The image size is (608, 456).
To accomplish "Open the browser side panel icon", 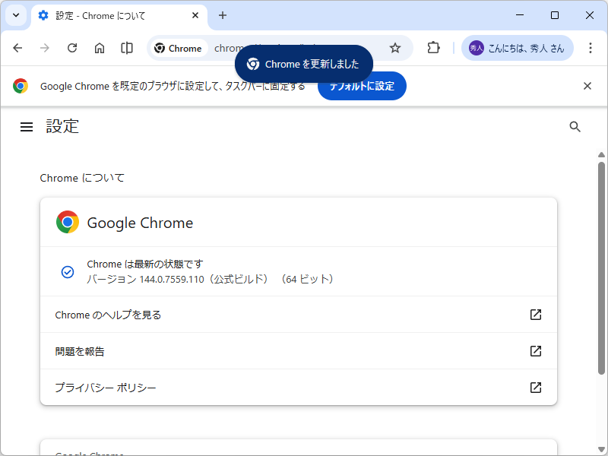I will tap(126, 47).
